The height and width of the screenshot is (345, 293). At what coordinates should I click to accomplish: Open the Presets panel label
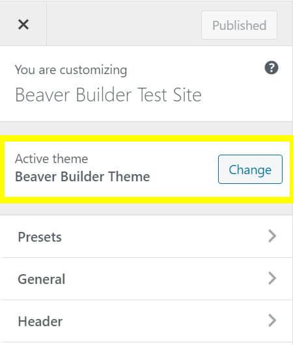pos(40,237)
